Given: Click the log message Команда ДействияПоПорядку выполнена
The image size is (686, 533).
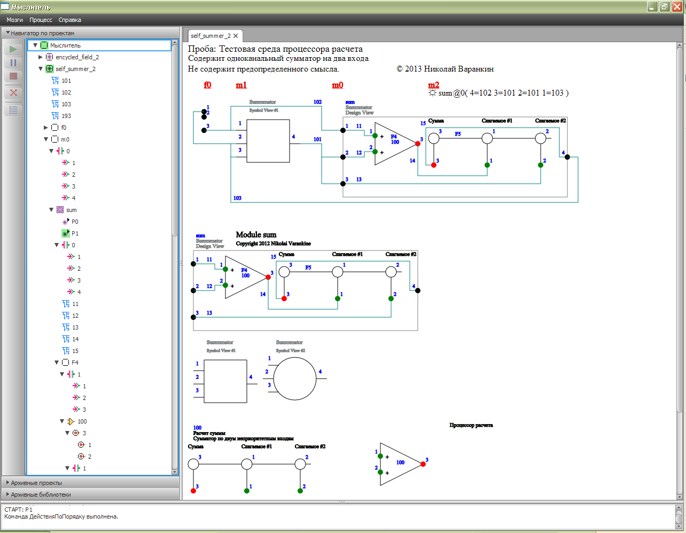Looking at the screenshot, I should [61, 516].
